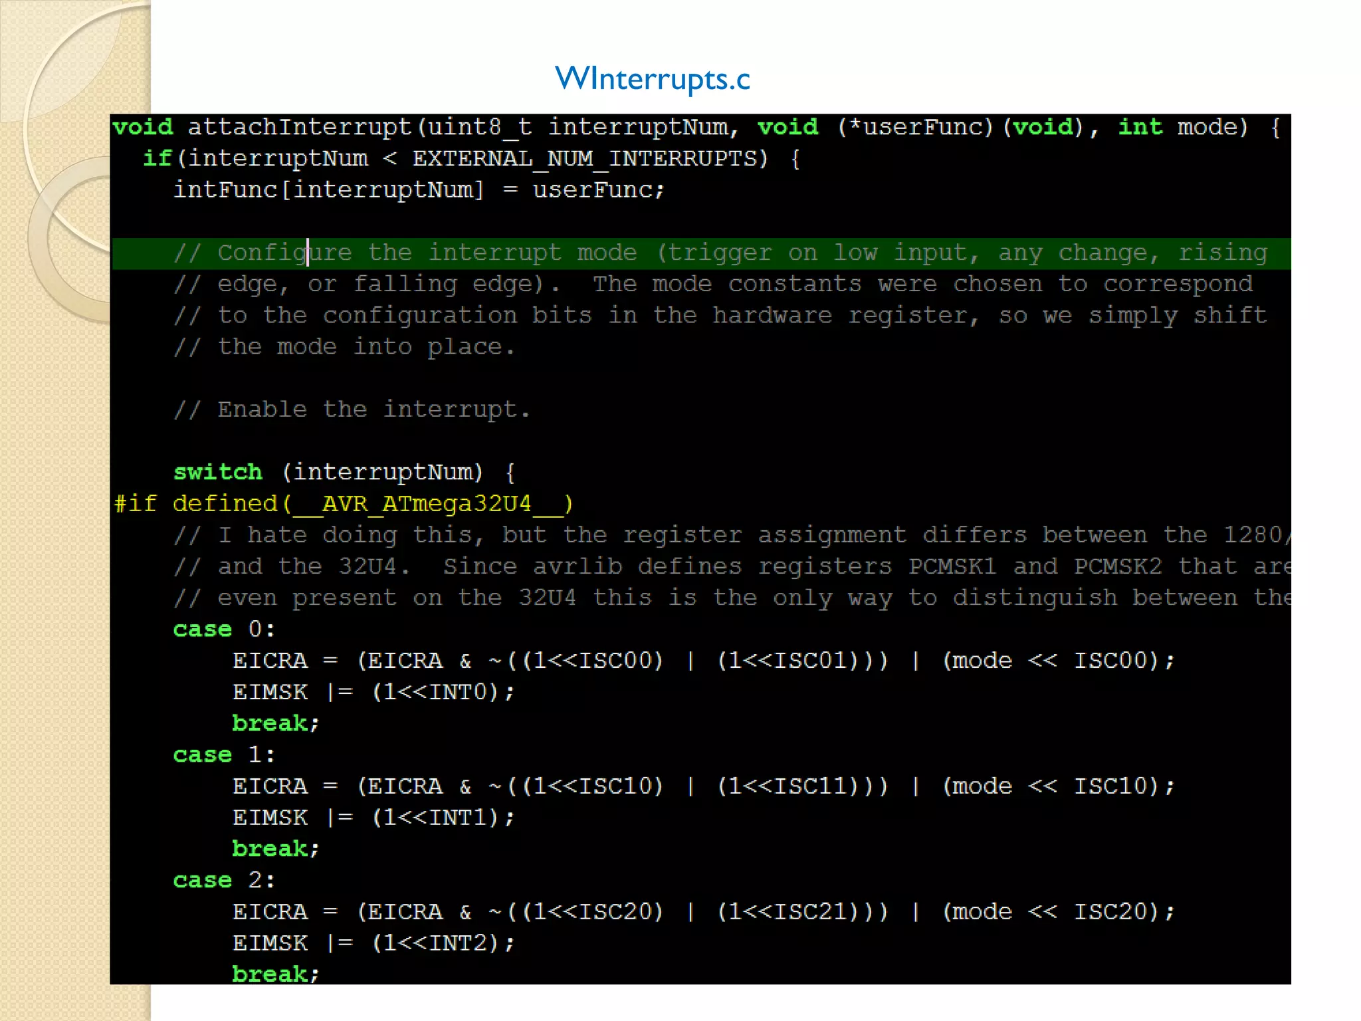Click the case 2: label

[223, 880]
